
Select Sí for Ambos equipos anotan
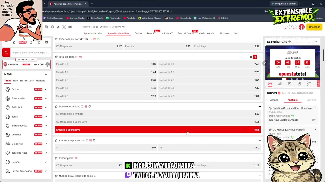coord(106,148)
